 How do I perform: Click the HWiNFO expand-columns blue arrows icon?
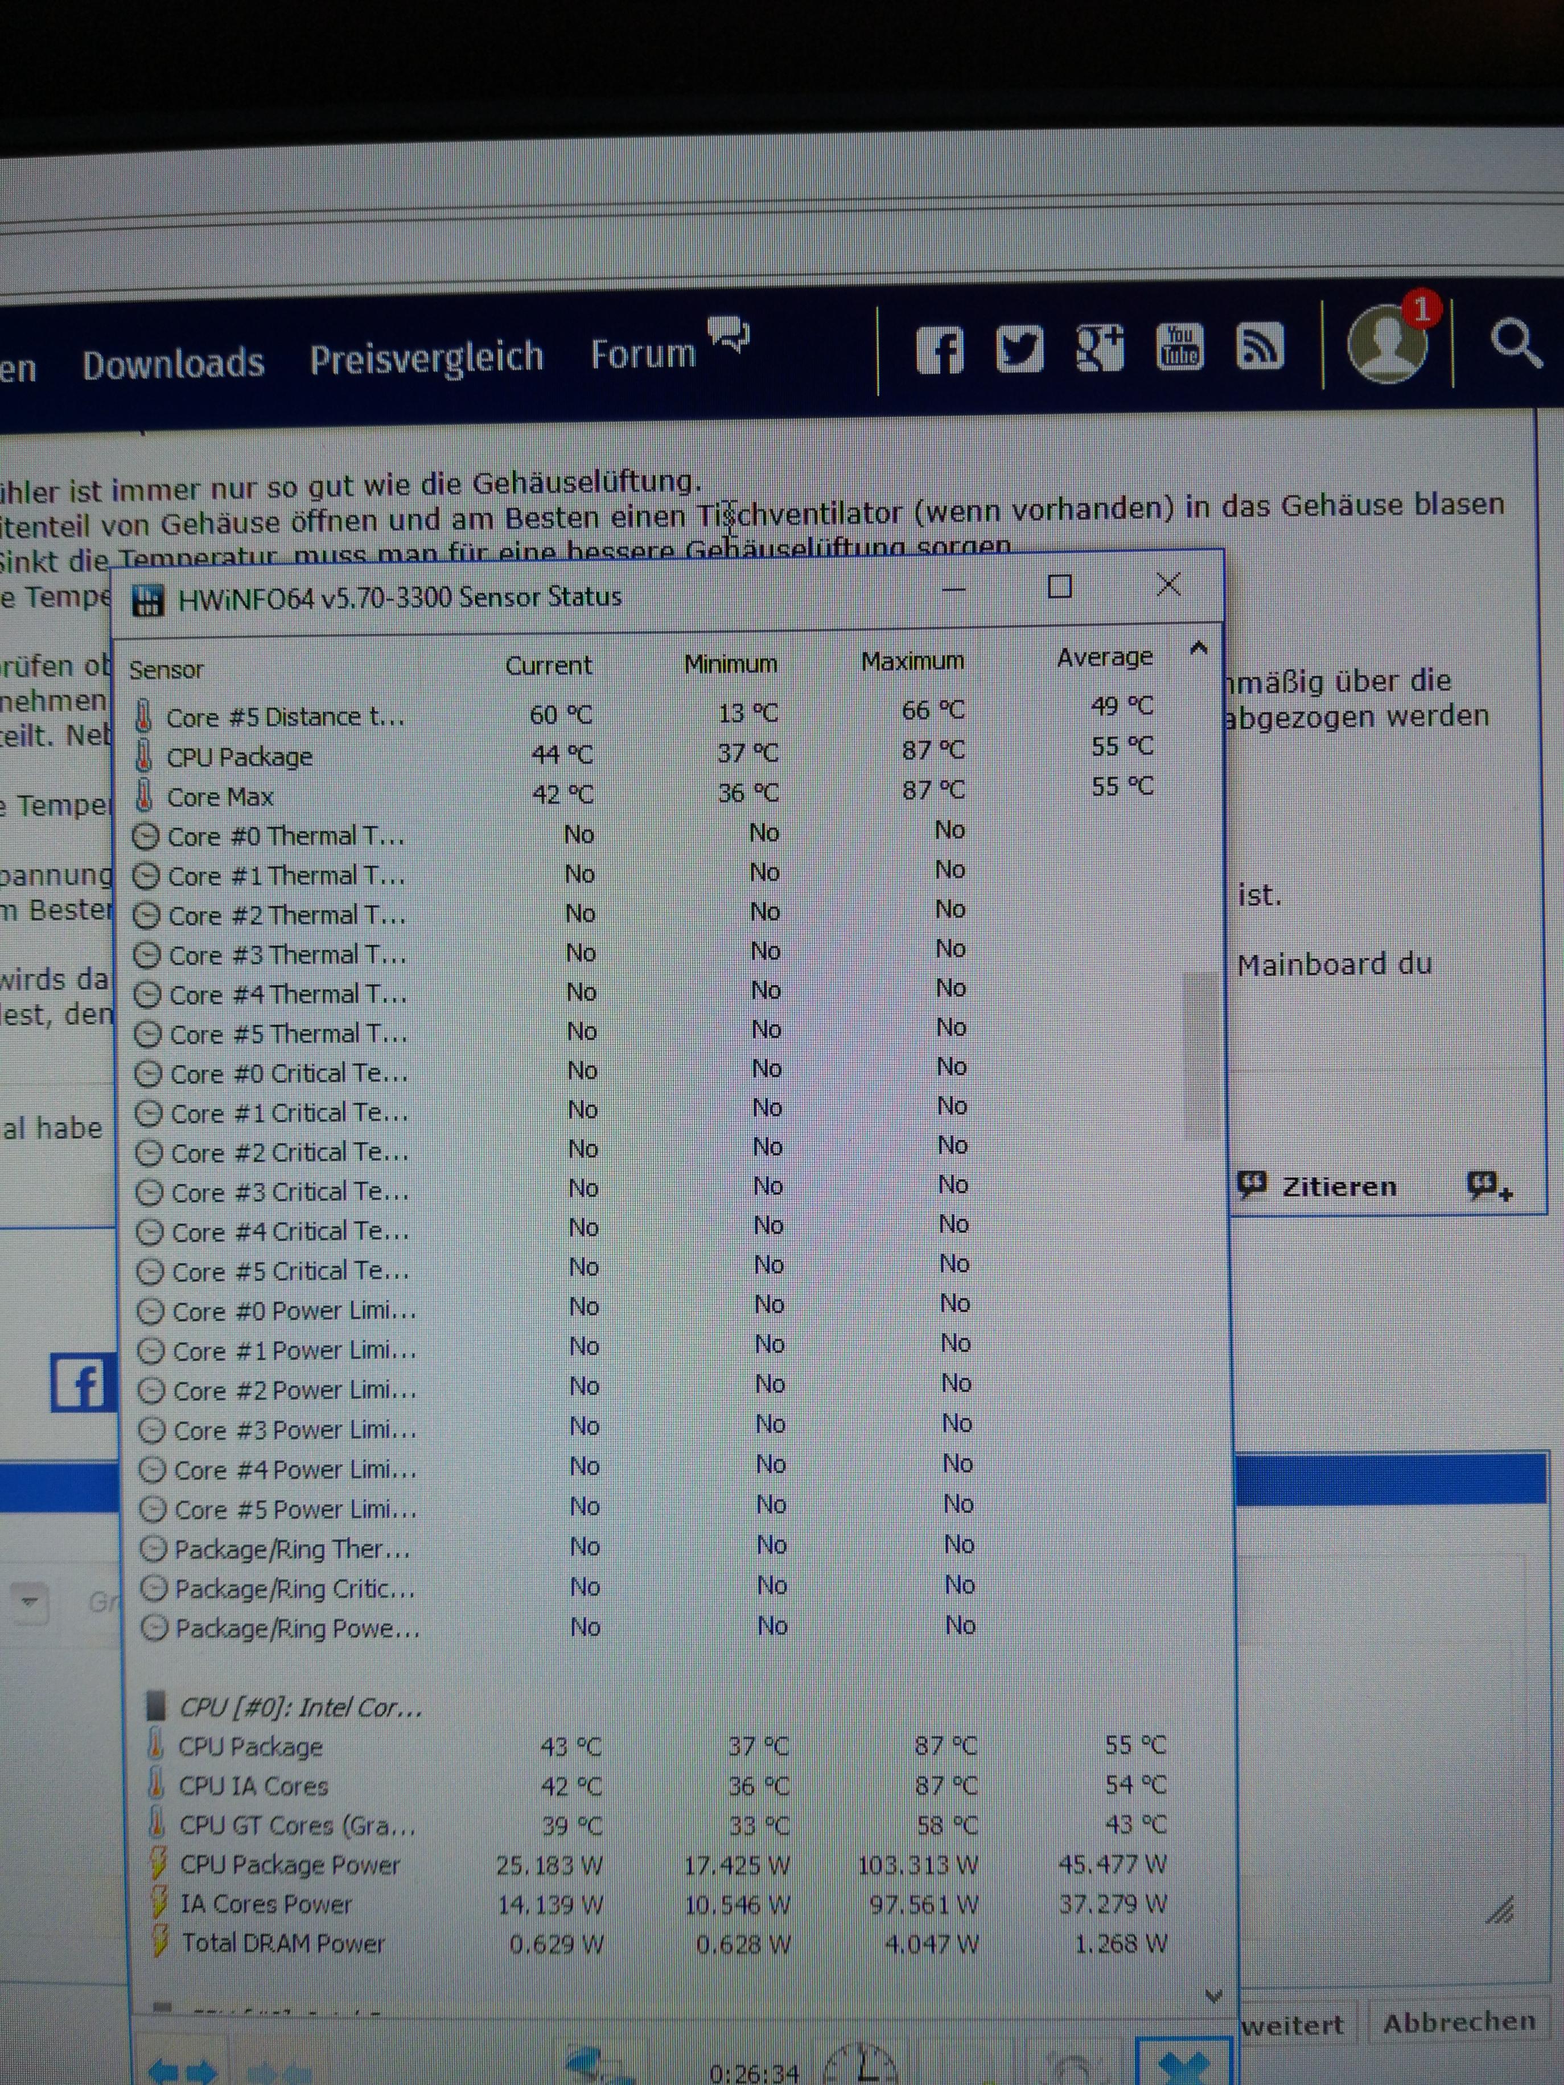pyautogui.click(x=182, y=2071)
